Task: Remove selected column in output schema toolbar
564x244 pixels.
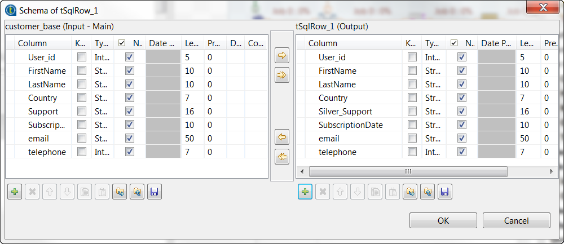Action: tap(323, 192)
